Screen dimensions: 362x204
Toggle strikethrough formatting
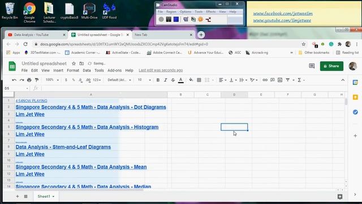tap(173, 80)
